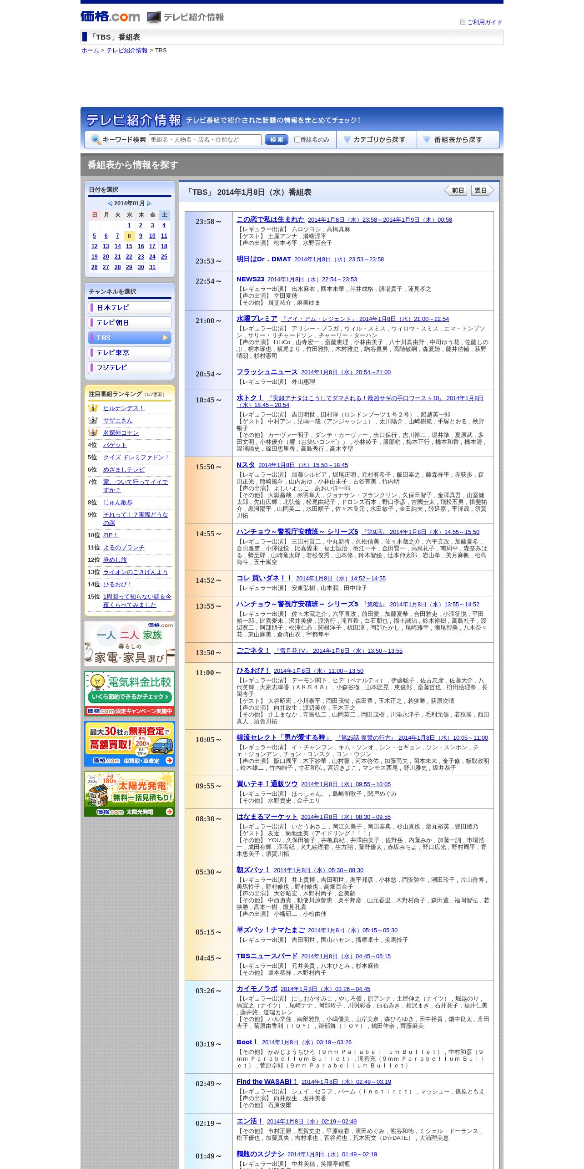The height and width of the screenshot is (1169, 584).
Task: Open program 韓流セレクト「男が愛する時」
Action: tap(284, 737)
